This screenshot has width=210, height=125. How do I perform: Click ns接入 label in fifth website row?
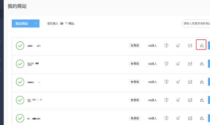[x=152, y=118]
